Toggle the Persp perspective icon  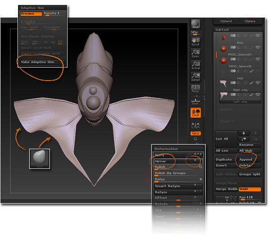(x=195, y=89)
